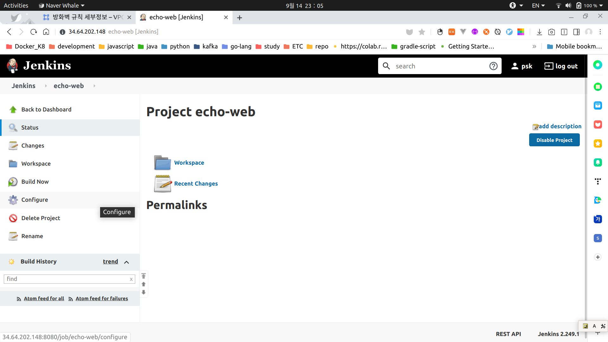Open the Workspace folder icon in main panel
The height and width of the screenshot is (342, 608).
tap(162, 163)
